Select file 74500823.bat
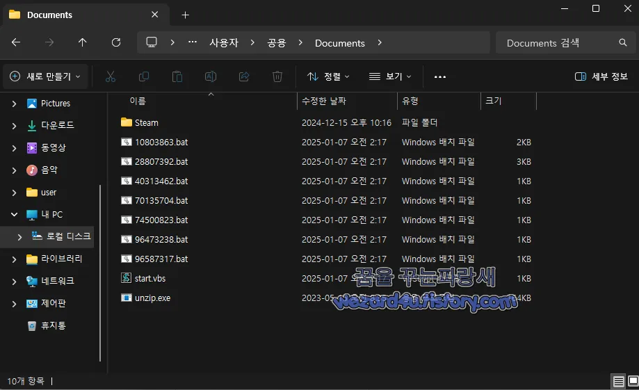This screenshot has height=390, width=639. pyautogui.click(x=161, y=220)
